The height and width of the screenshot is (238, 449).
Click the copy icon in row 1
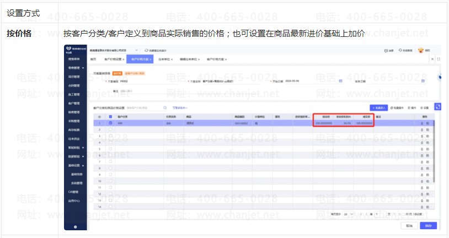coord(427,123)
